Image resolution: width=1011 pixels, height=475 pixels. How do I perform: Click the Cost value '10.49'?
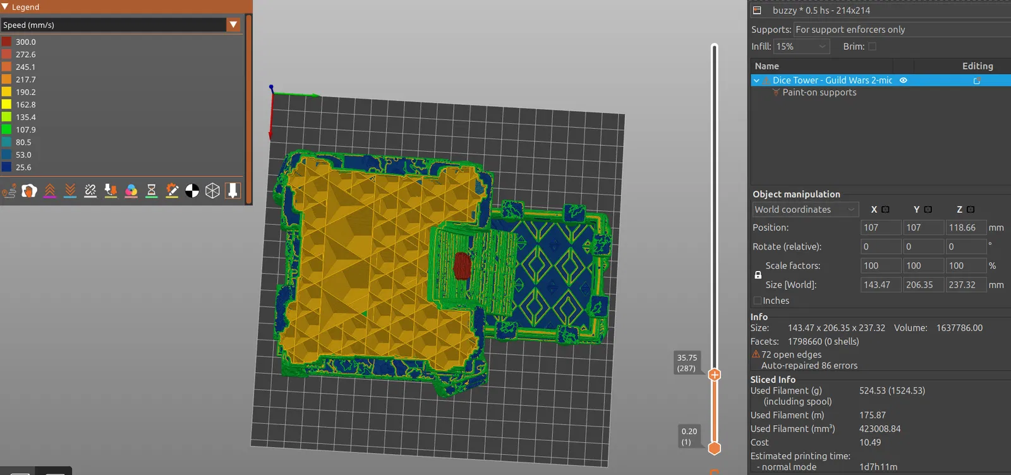coord(870,443)
